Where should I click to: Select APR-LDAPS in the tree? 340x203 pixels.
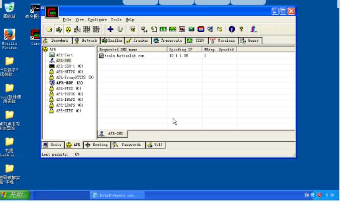[x=69, y=105]
